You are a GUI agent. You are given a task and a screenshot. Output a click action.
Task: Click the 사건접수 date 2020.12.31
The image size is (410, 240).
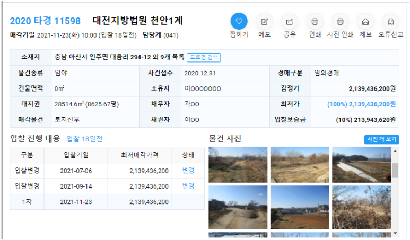pos(200,73)
